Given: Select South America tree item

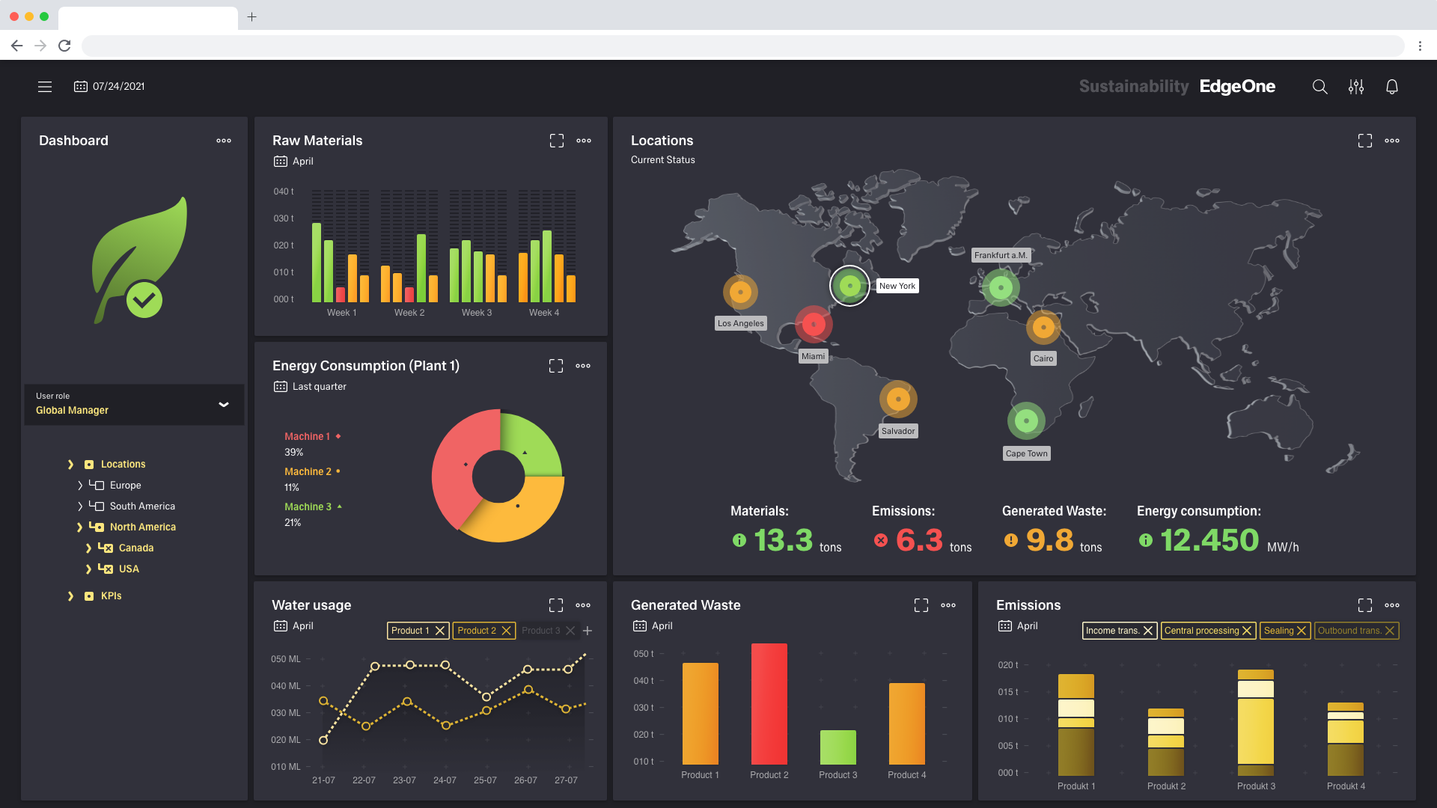Looking at the screenshot, I should pos(142,506).
